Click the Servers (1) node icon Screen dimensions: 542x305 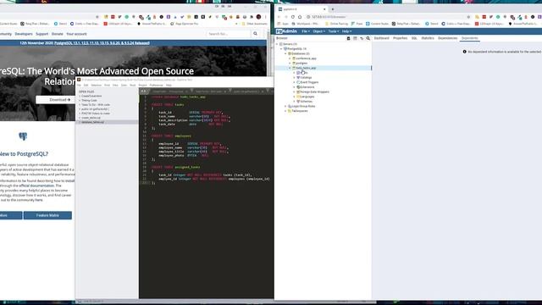(x=281, y=44)
